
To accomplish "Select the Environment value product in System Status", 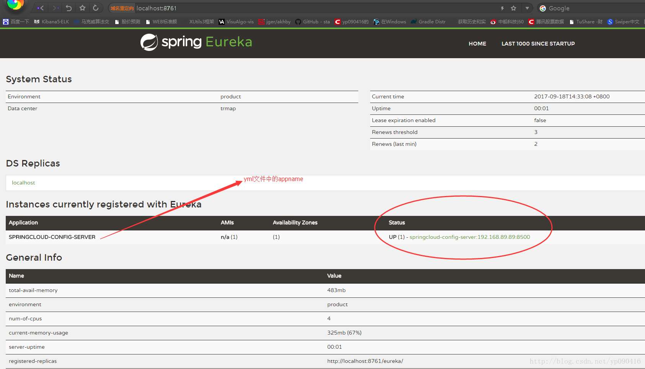I will pyautogui.click(x=230, y=96).
